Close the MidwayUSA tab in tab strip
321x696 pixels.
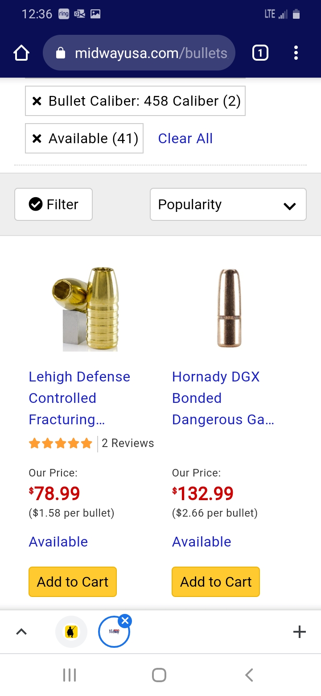(125, 620)
